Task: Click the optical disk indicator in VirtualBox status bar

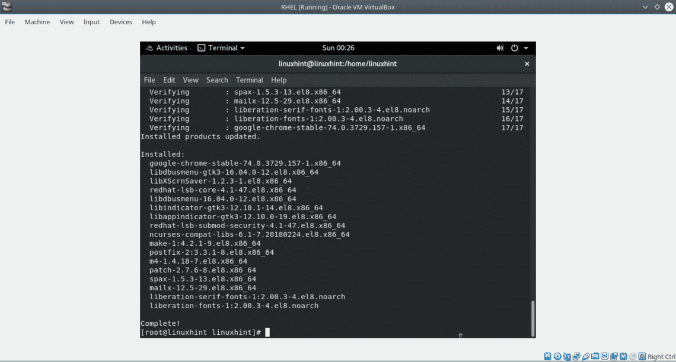Action: 557,357
